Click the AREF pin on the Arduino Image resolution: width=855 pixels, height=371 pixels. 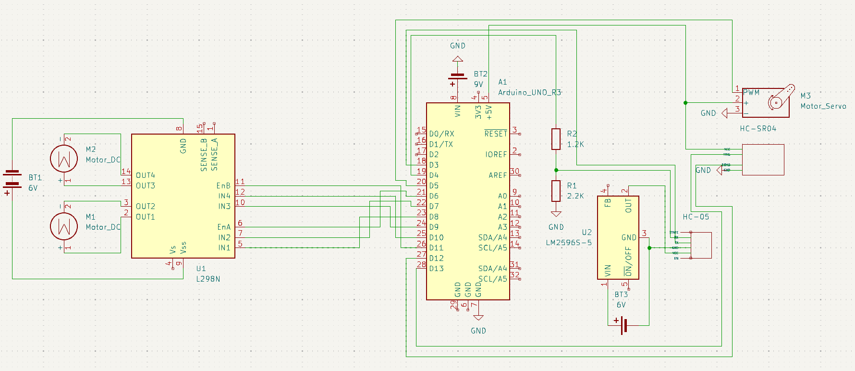[x=498, y=175]
